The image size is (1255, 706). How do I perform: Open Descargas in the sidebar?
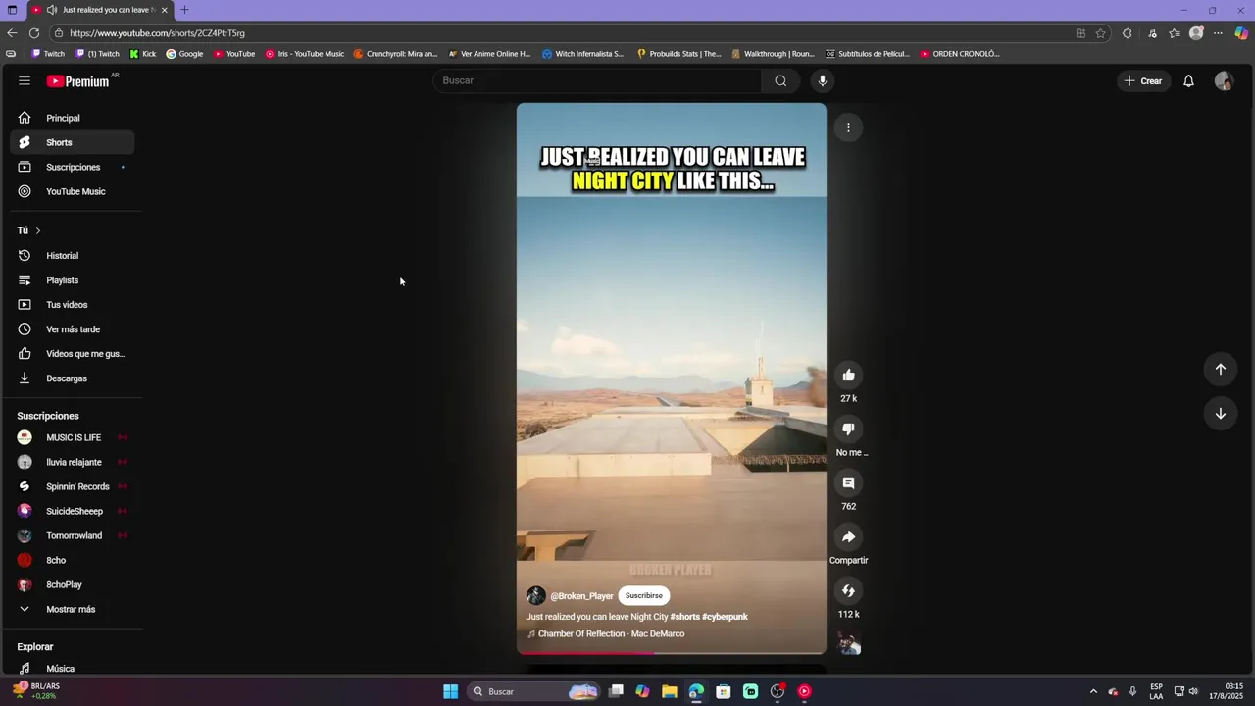(72, 378)
